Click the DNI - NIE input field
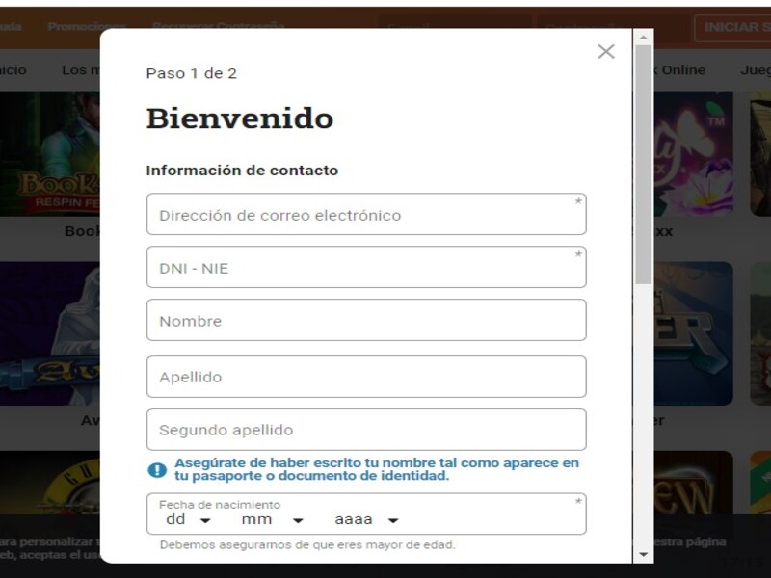 [x=366, y=268]
